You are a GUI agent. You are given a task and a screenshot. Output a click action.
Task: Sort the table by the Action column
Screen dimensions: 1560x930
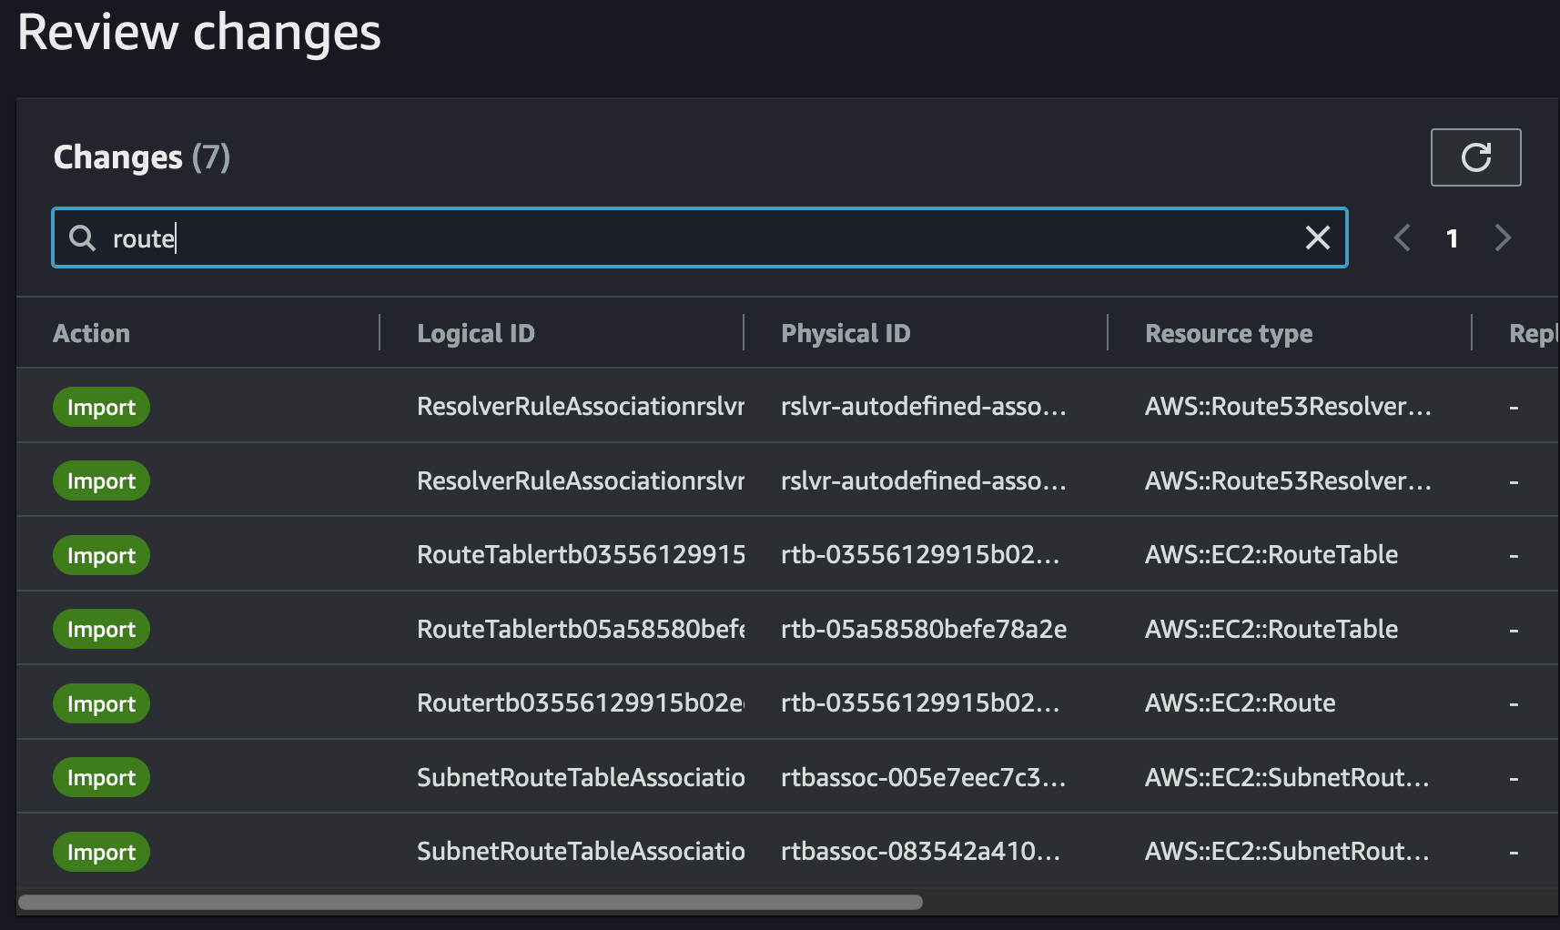91,333
